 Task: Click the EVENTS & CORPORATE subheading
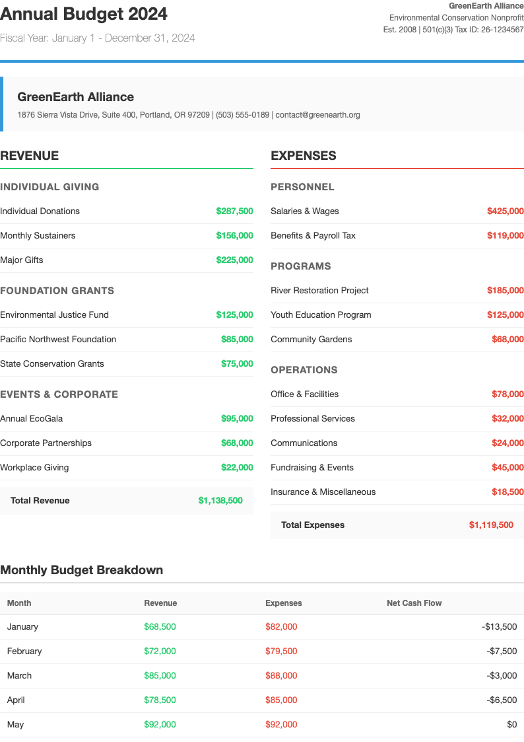[59, 394]
